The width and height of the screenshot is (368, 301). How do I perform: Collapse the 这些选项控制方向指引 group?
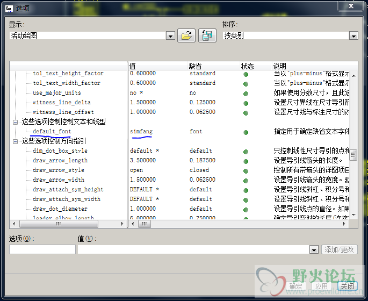(x=15, y=141)
